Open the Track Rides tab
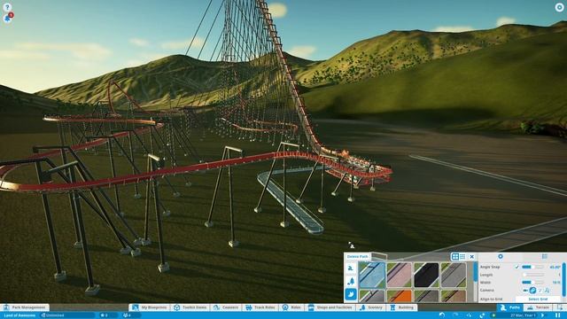This screenshot has height=319, width=567. (260, 307)
